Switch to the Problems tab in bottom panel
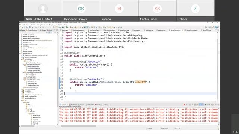 pyautogui.click(x=73, y=105)
